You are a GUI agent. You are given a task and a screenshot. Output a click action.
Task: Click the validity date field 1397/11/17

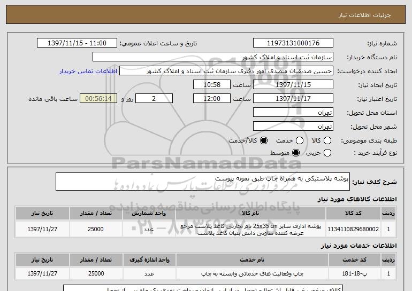coord(293,99)
